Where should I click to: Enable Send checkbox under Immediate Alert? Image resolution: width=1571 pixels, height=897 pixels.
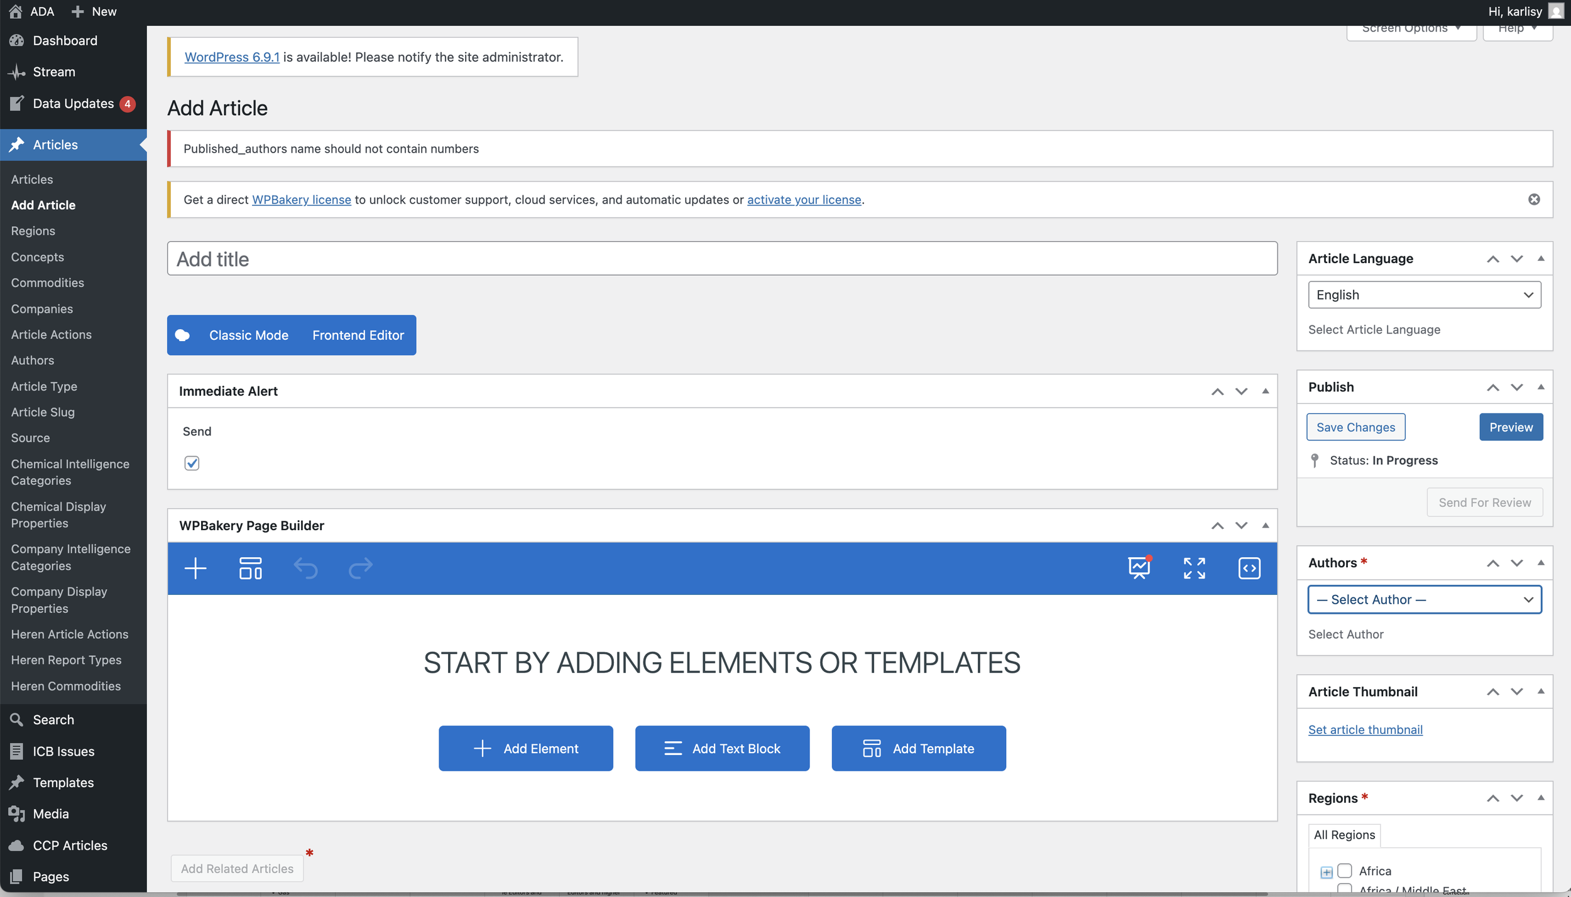[x=192, y=463]
